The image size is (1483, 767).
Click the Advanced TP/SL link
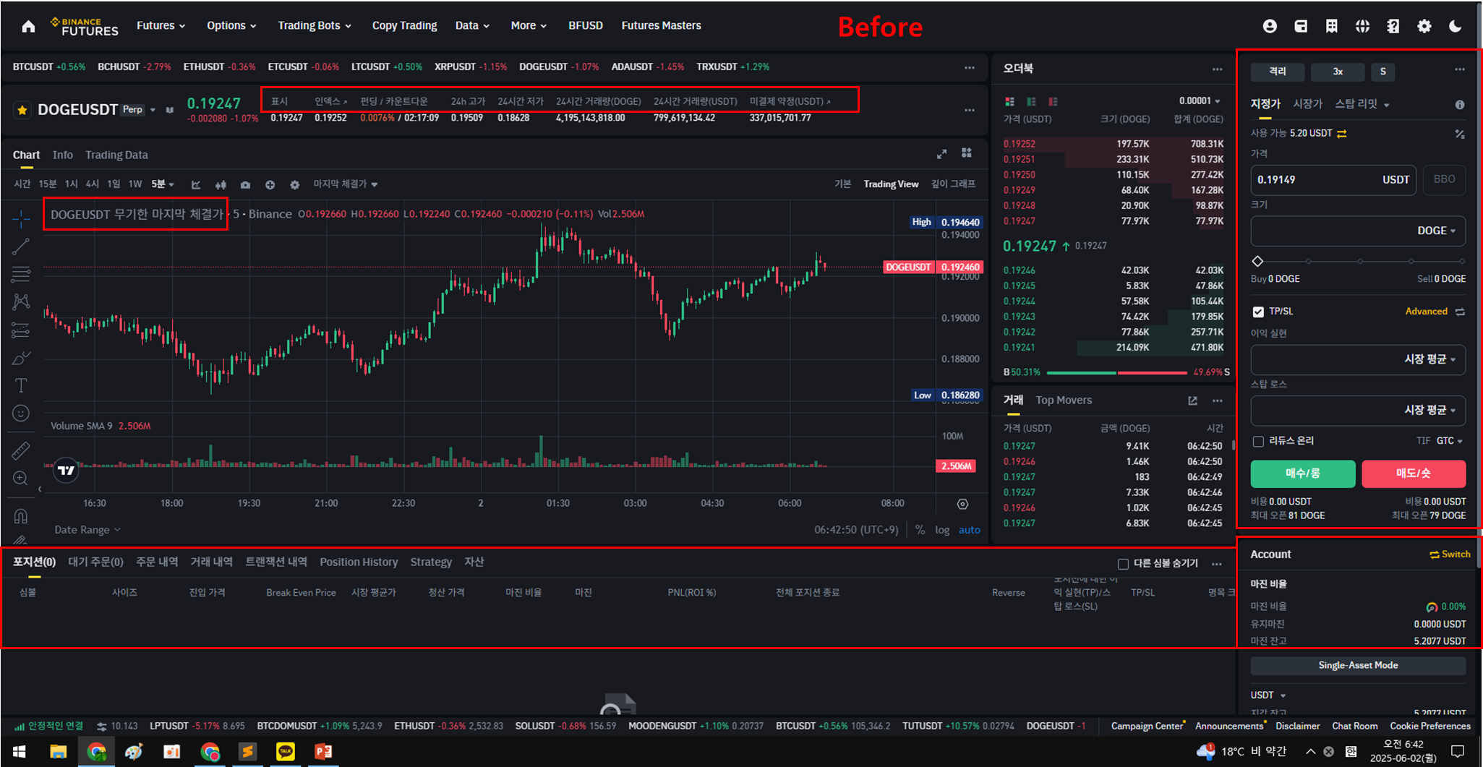pyautogui.click(x=1427, y=312)
